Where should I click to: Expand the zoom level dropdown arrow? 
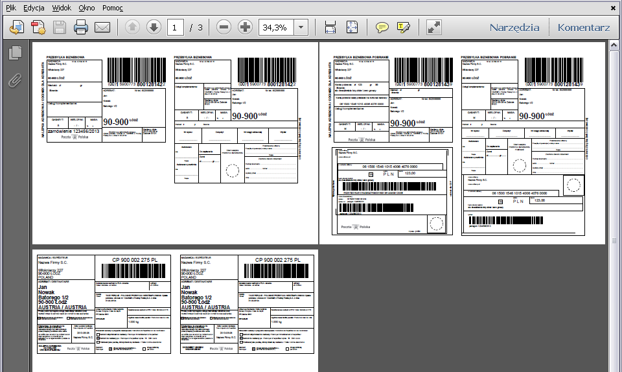click(x=301, y=27)
